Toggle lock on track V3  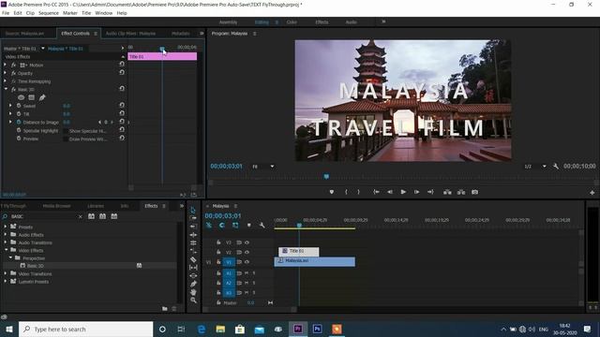pos(218,242)
